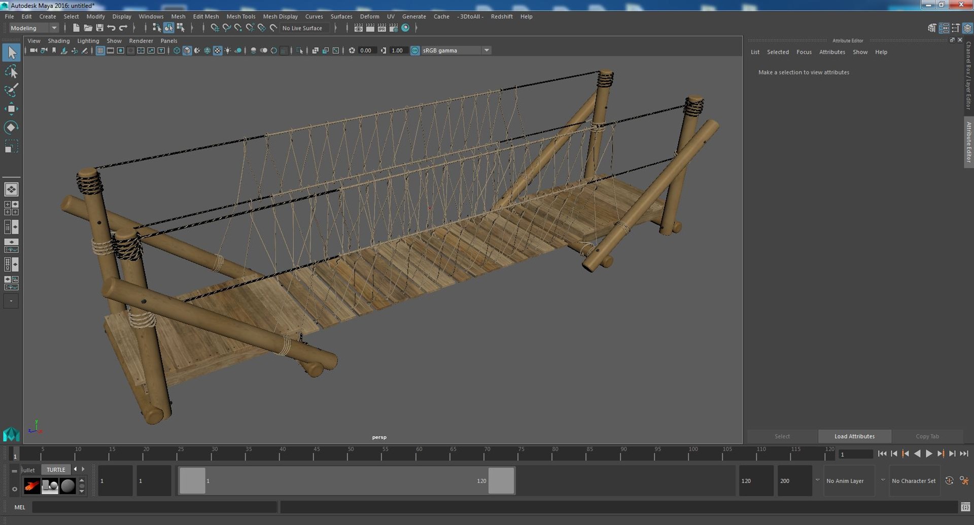Screen dimensions: 974x525
Task: Click the time range slider bar
Action: 346,480
